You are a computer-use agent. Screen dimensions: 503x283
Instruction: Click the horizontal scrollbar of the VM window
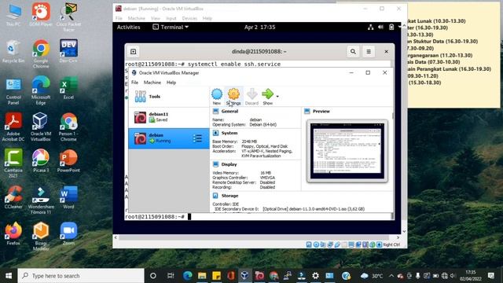(x=256, y=237)
